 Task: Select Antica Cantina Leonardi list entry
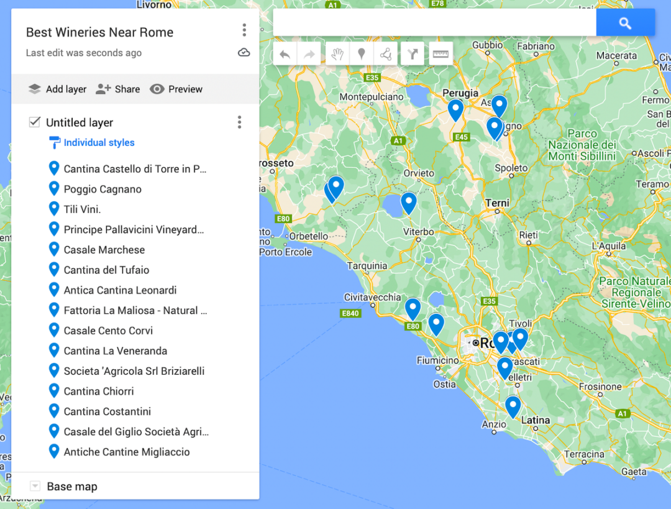tap(121, 290)
